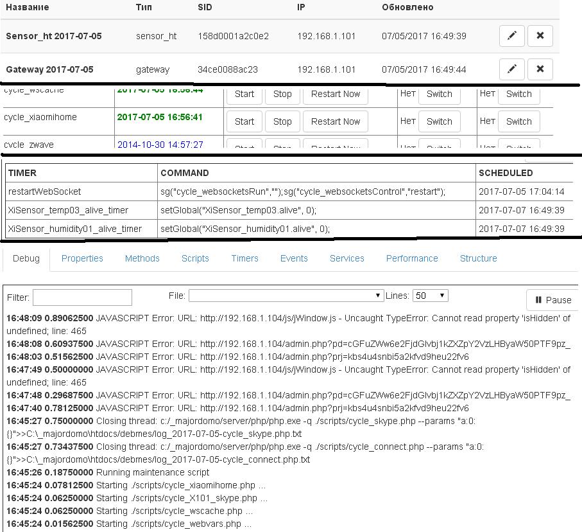Screen dimensions: 582x532
Task: Go to the Services tab
Action: coord(347,258)
